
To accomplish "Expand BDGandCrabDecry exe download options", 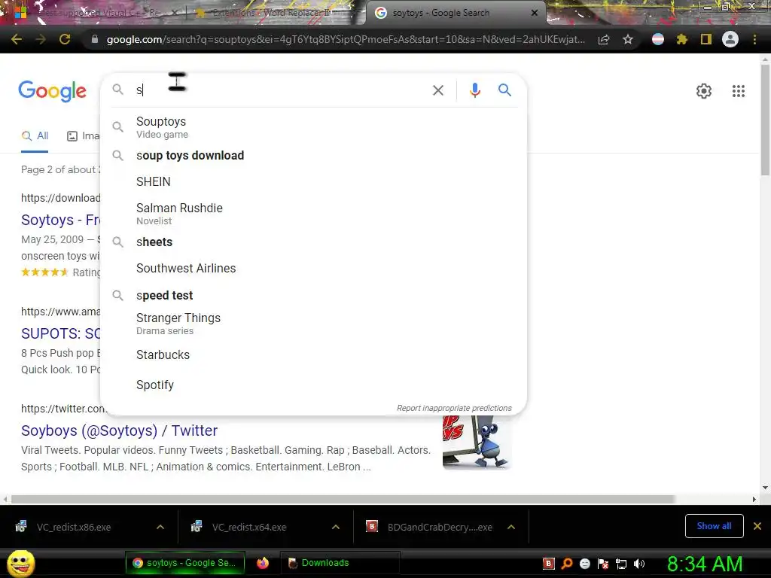I will pos(511,527).
